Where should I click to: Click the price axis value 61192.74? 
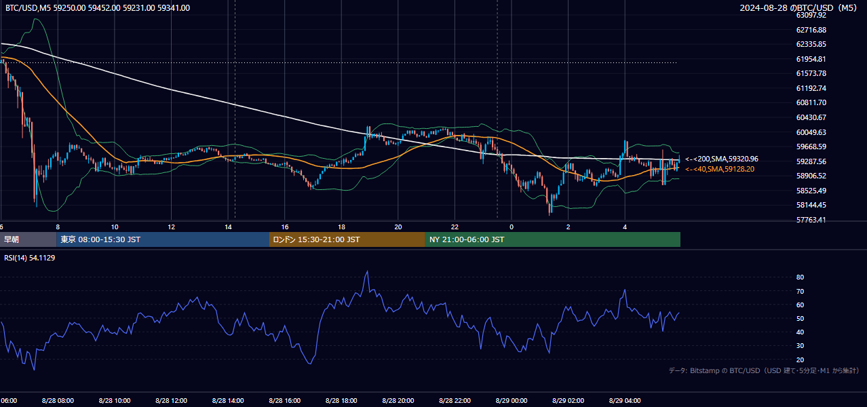pyautogui.click(x=811, y=88)
